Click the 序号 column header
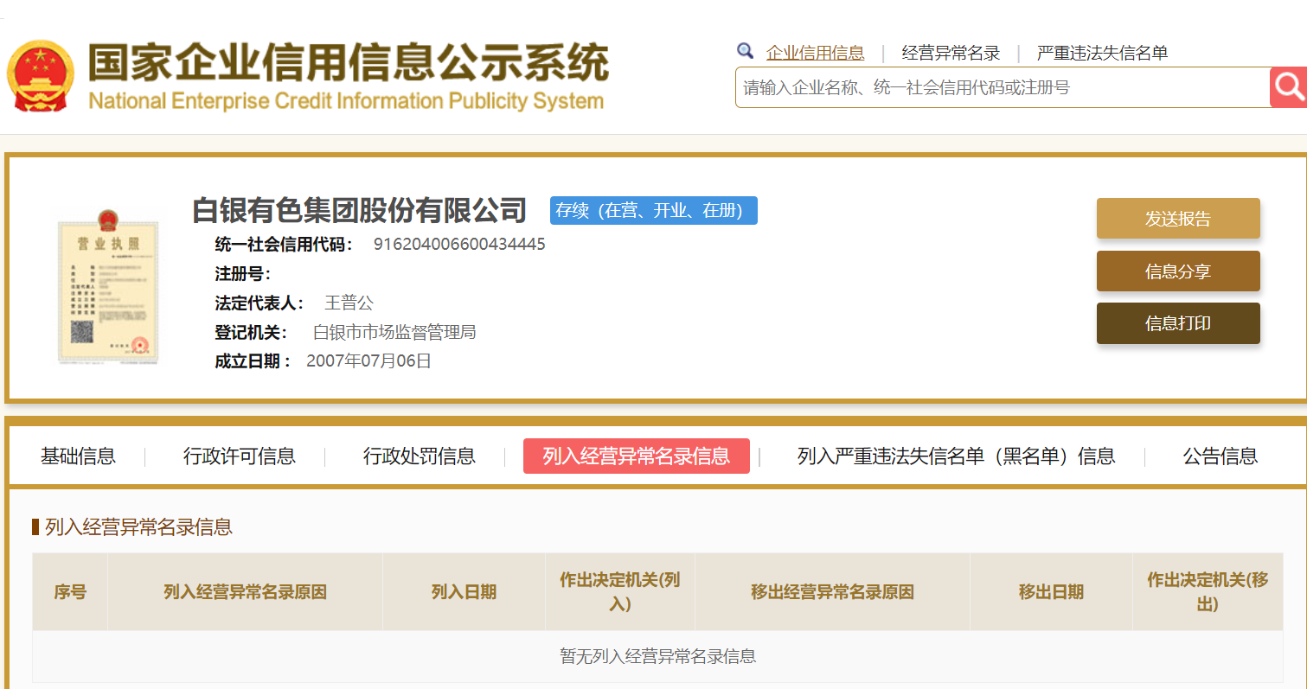The height and width of the screenshot is (689, 1307). tap(70, 592)
